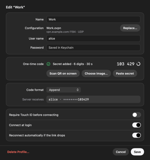Click the vpn.example.com:1194 · UDP text
The width and height of the screenshot is (150, 160).
(x=65, y=32)
